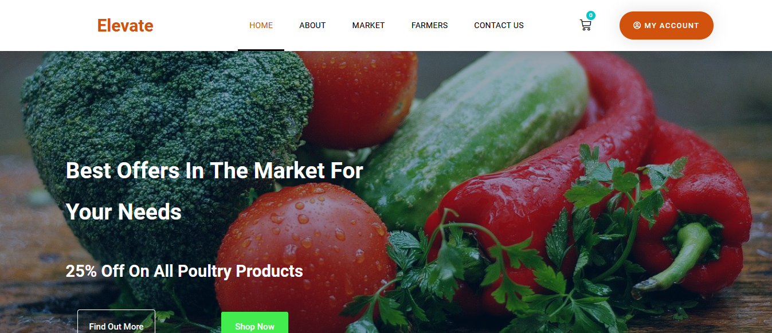Go to the HOME menu item

[x=261, y=25]
